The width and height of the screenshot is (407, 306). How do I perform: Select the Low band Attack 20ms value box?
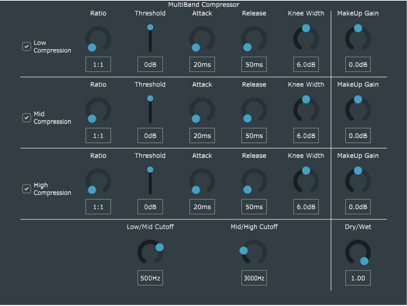pyautogui.click(x=202, y=64)
